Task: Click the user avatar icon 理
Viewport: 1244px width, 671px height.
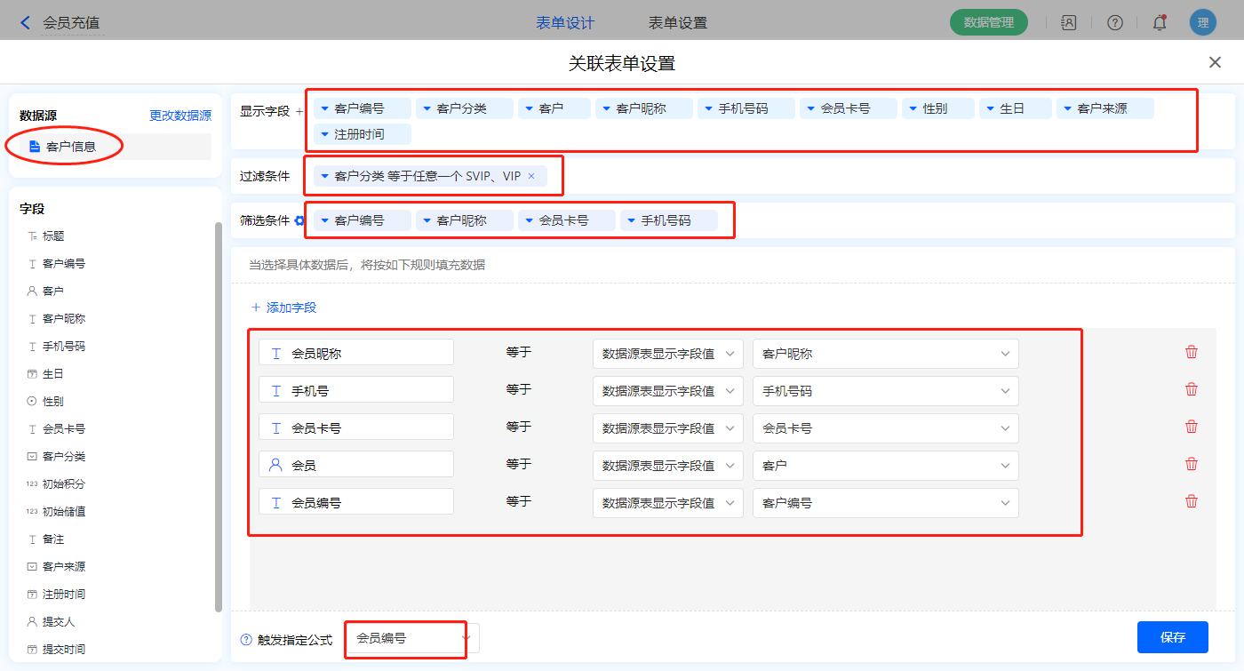Action: tap(1202, 23)
